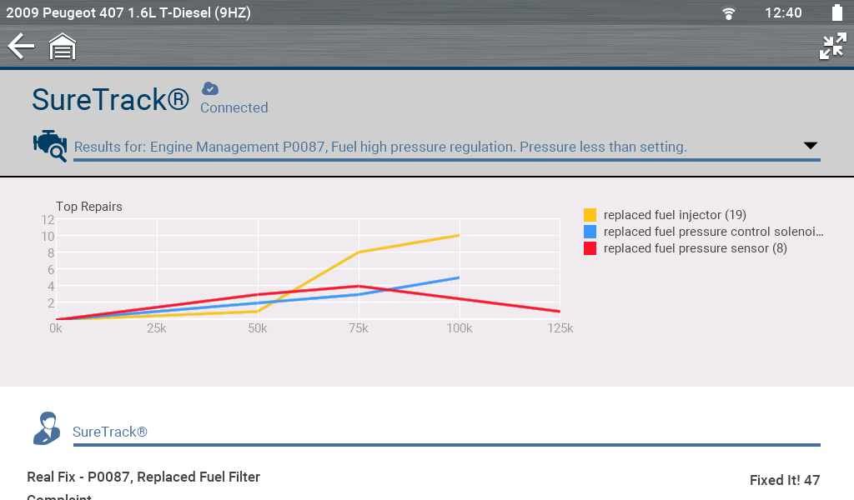Click the red pressure sensor legend swatch

tap(590, 248)
